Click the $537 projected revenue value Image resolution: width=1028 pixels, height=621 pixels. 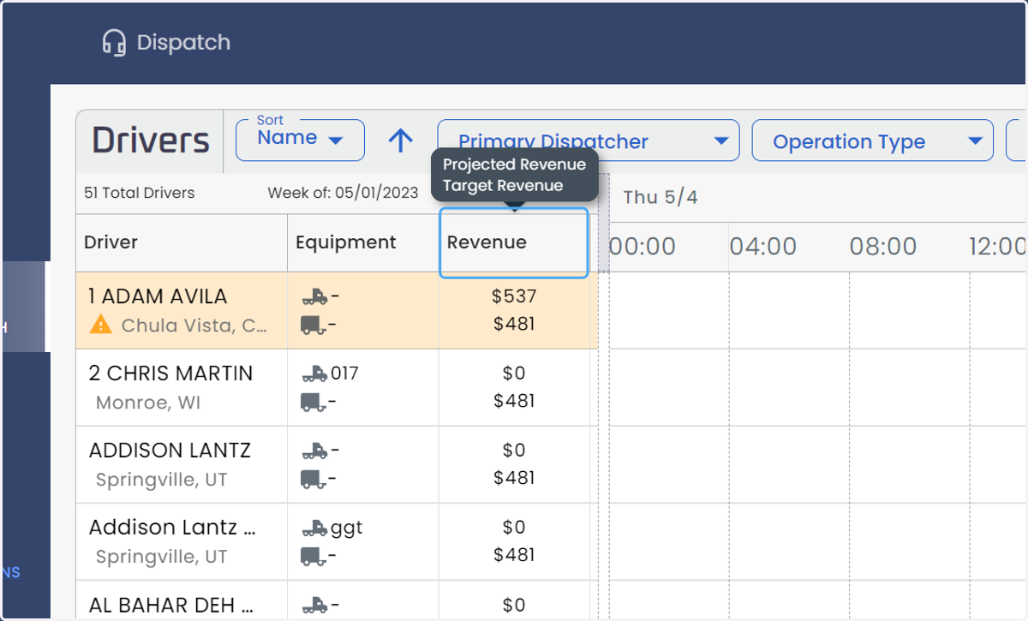(514, 297)
